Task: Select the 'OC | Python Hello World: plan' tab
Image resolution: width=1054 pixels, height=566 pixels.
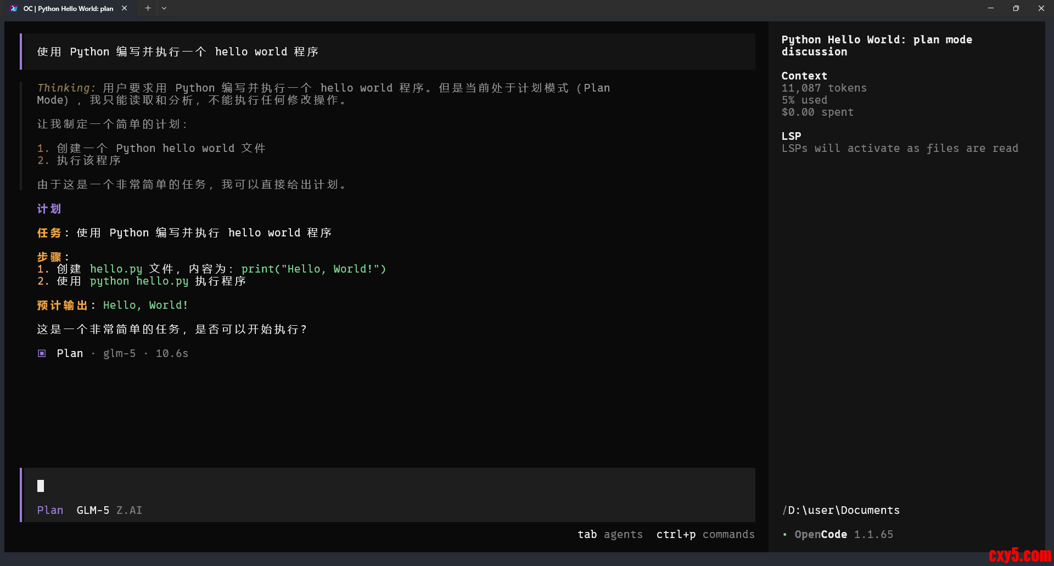Action: coord(68,8)
